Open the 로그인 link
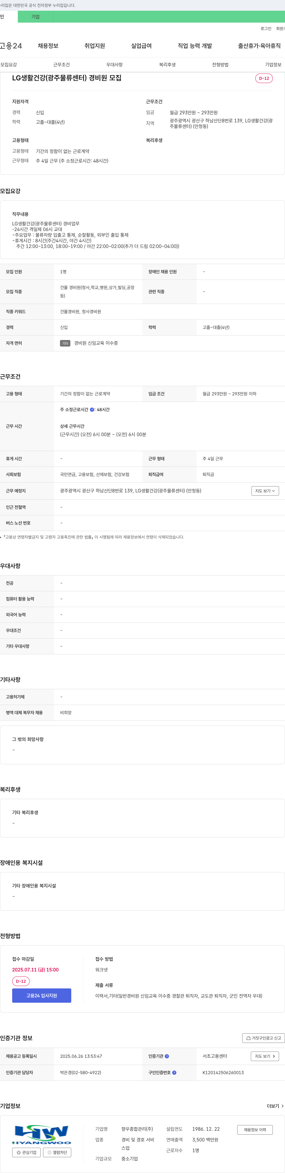Viewport: 285px width, 1173px height. pyautogui.click(x=266, y=29)
